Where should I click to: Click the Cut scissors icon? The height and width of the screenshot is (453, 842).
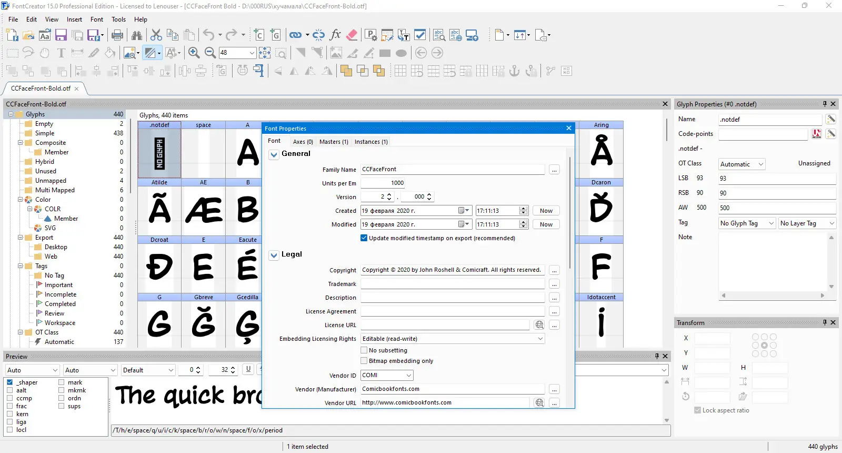point(156,35)
